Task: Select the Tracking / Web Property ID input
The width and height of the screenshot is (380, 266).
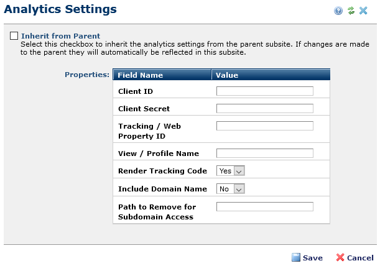Action: 264,126
